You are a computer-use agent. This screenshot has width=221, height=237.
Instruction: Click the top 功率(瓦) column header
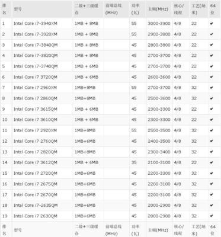click(135, 9)
